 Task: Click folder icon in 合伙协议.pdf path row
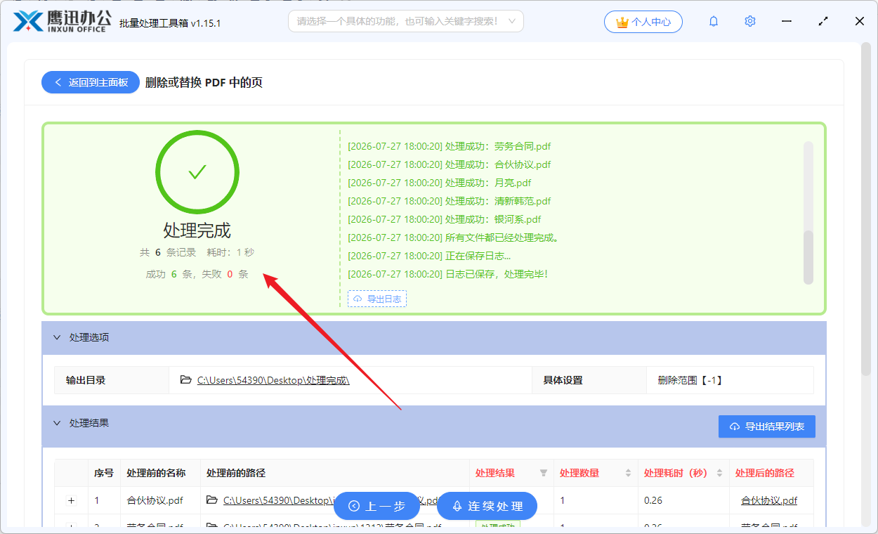(x=211, y=500)
